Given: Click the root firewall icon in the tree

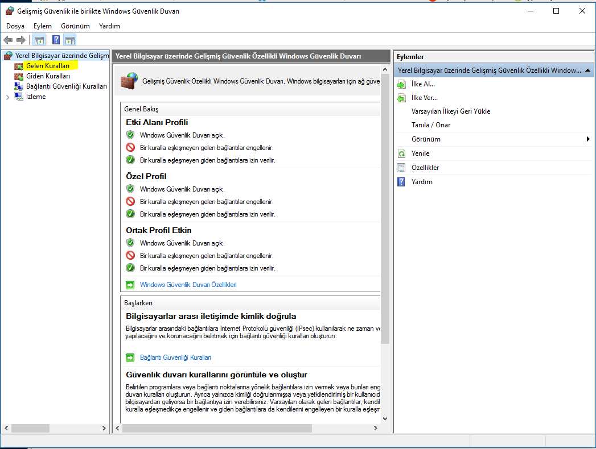Looking at the screenshot, I should click(x=8, y=56).
